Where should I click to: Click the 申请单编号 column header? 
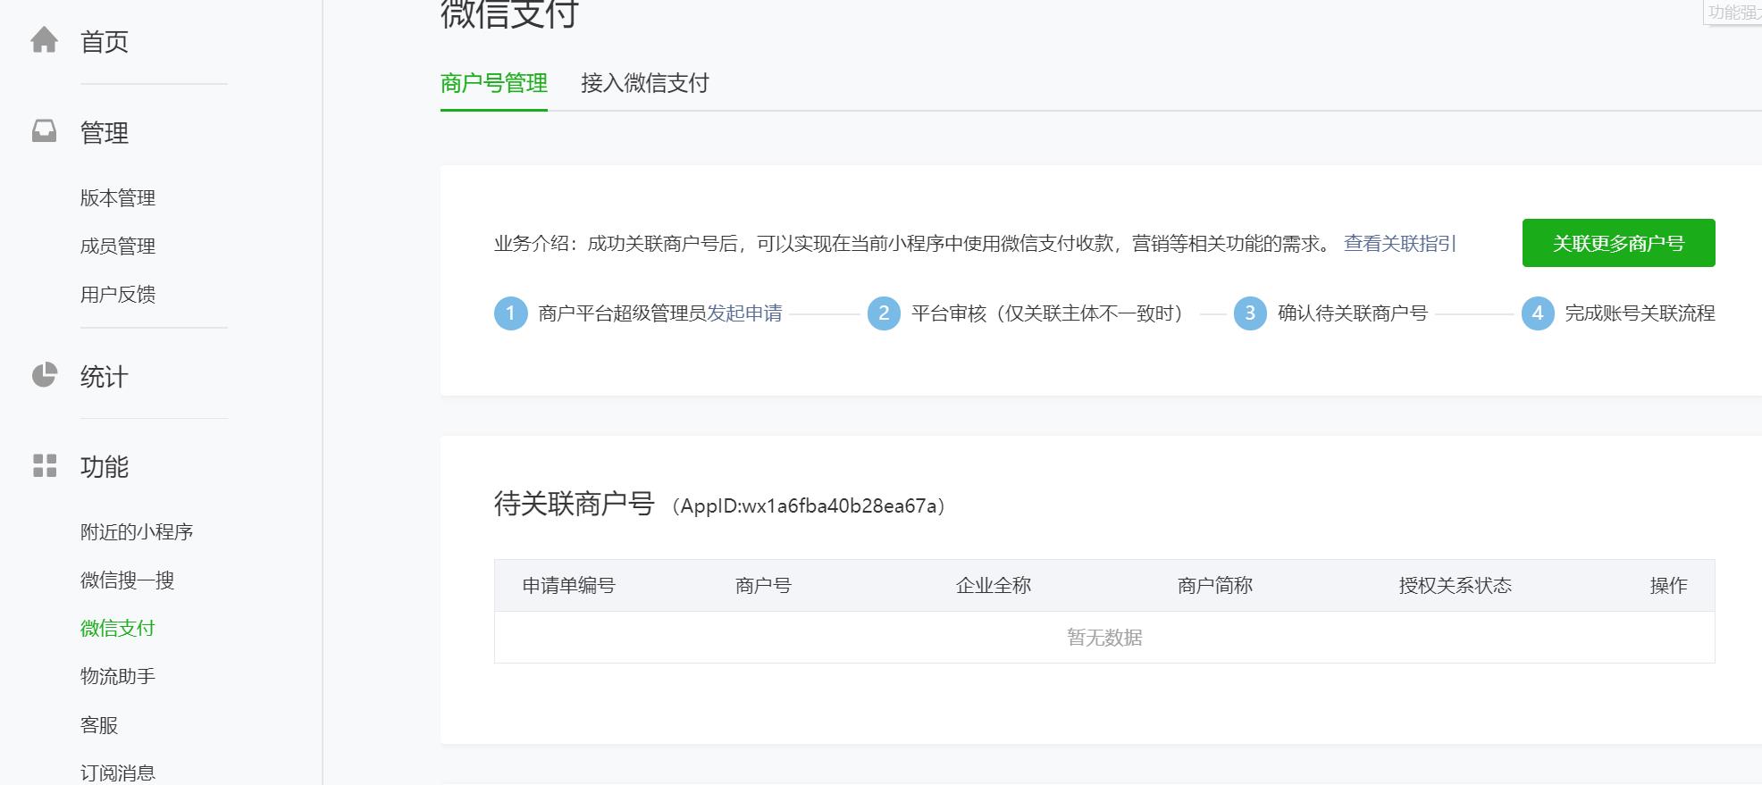point(569,585)
